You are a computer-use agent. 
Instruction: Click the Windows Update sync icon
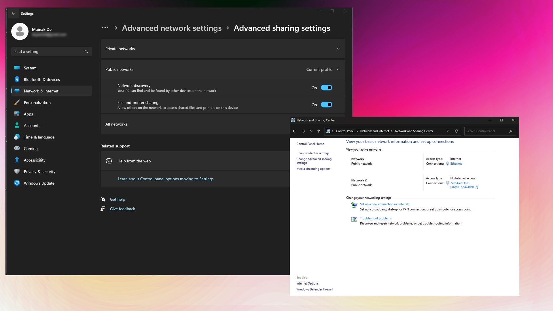(17, 183)
